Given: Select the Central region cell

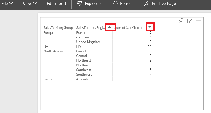Looking at the screenshot, I should pos(81,56).
